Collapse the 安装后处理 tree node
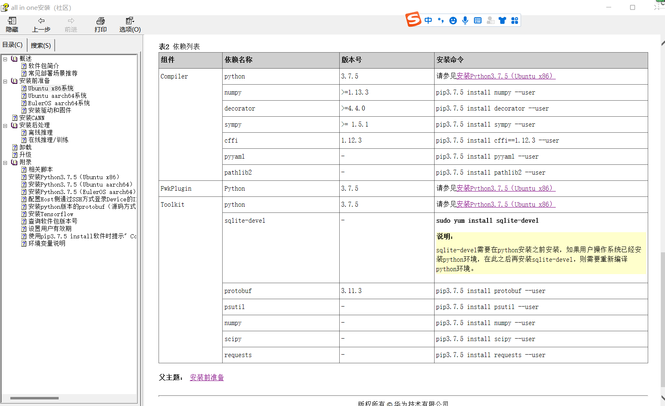Image resolution: width=665 pixels, height=406 pixels. (5, 125)
